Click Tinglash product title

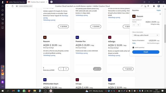(x=112, y=84)
